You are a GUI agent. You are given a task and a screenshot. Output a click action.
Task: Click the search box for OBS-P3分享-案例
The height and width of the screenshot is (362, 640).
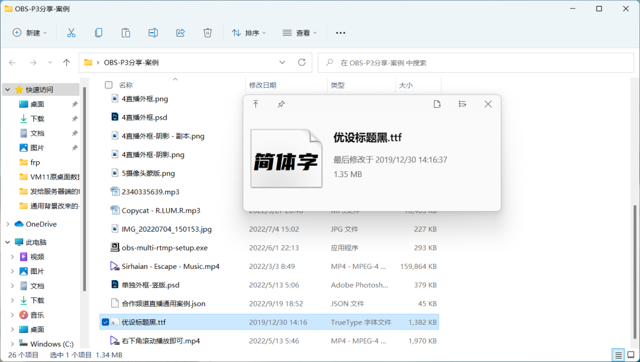(474, 62)
